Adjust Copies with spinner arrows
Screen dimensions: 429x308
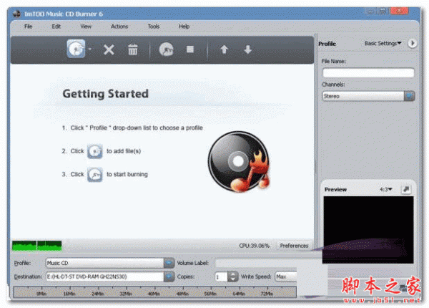[233, 276]
